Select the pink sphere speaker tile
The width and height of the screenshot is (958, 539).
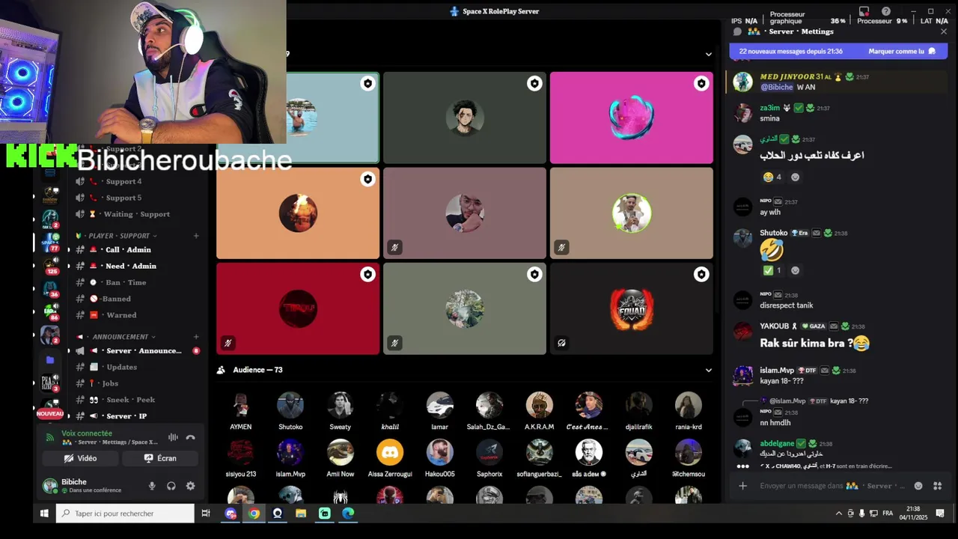click(632, 118)
